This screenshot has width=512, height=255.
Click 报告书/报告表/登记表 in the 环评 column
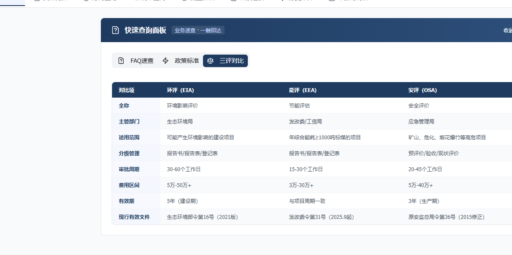pos(192,153)
